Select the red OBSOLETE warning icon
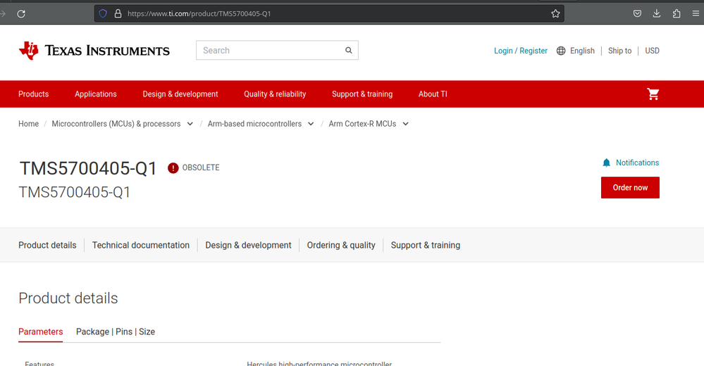Viewport: 704px width, 366px height. coord(173,168)
